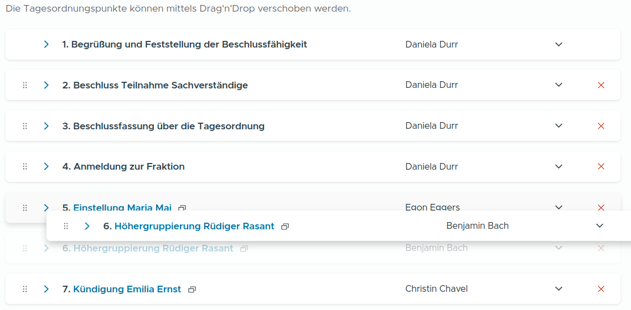The width and height of the screenshot is (631, 310).
Task: Click the open-window icon beside dragged Höhergruppierung Rüdiger Rasant
Action: pos(285,227)
